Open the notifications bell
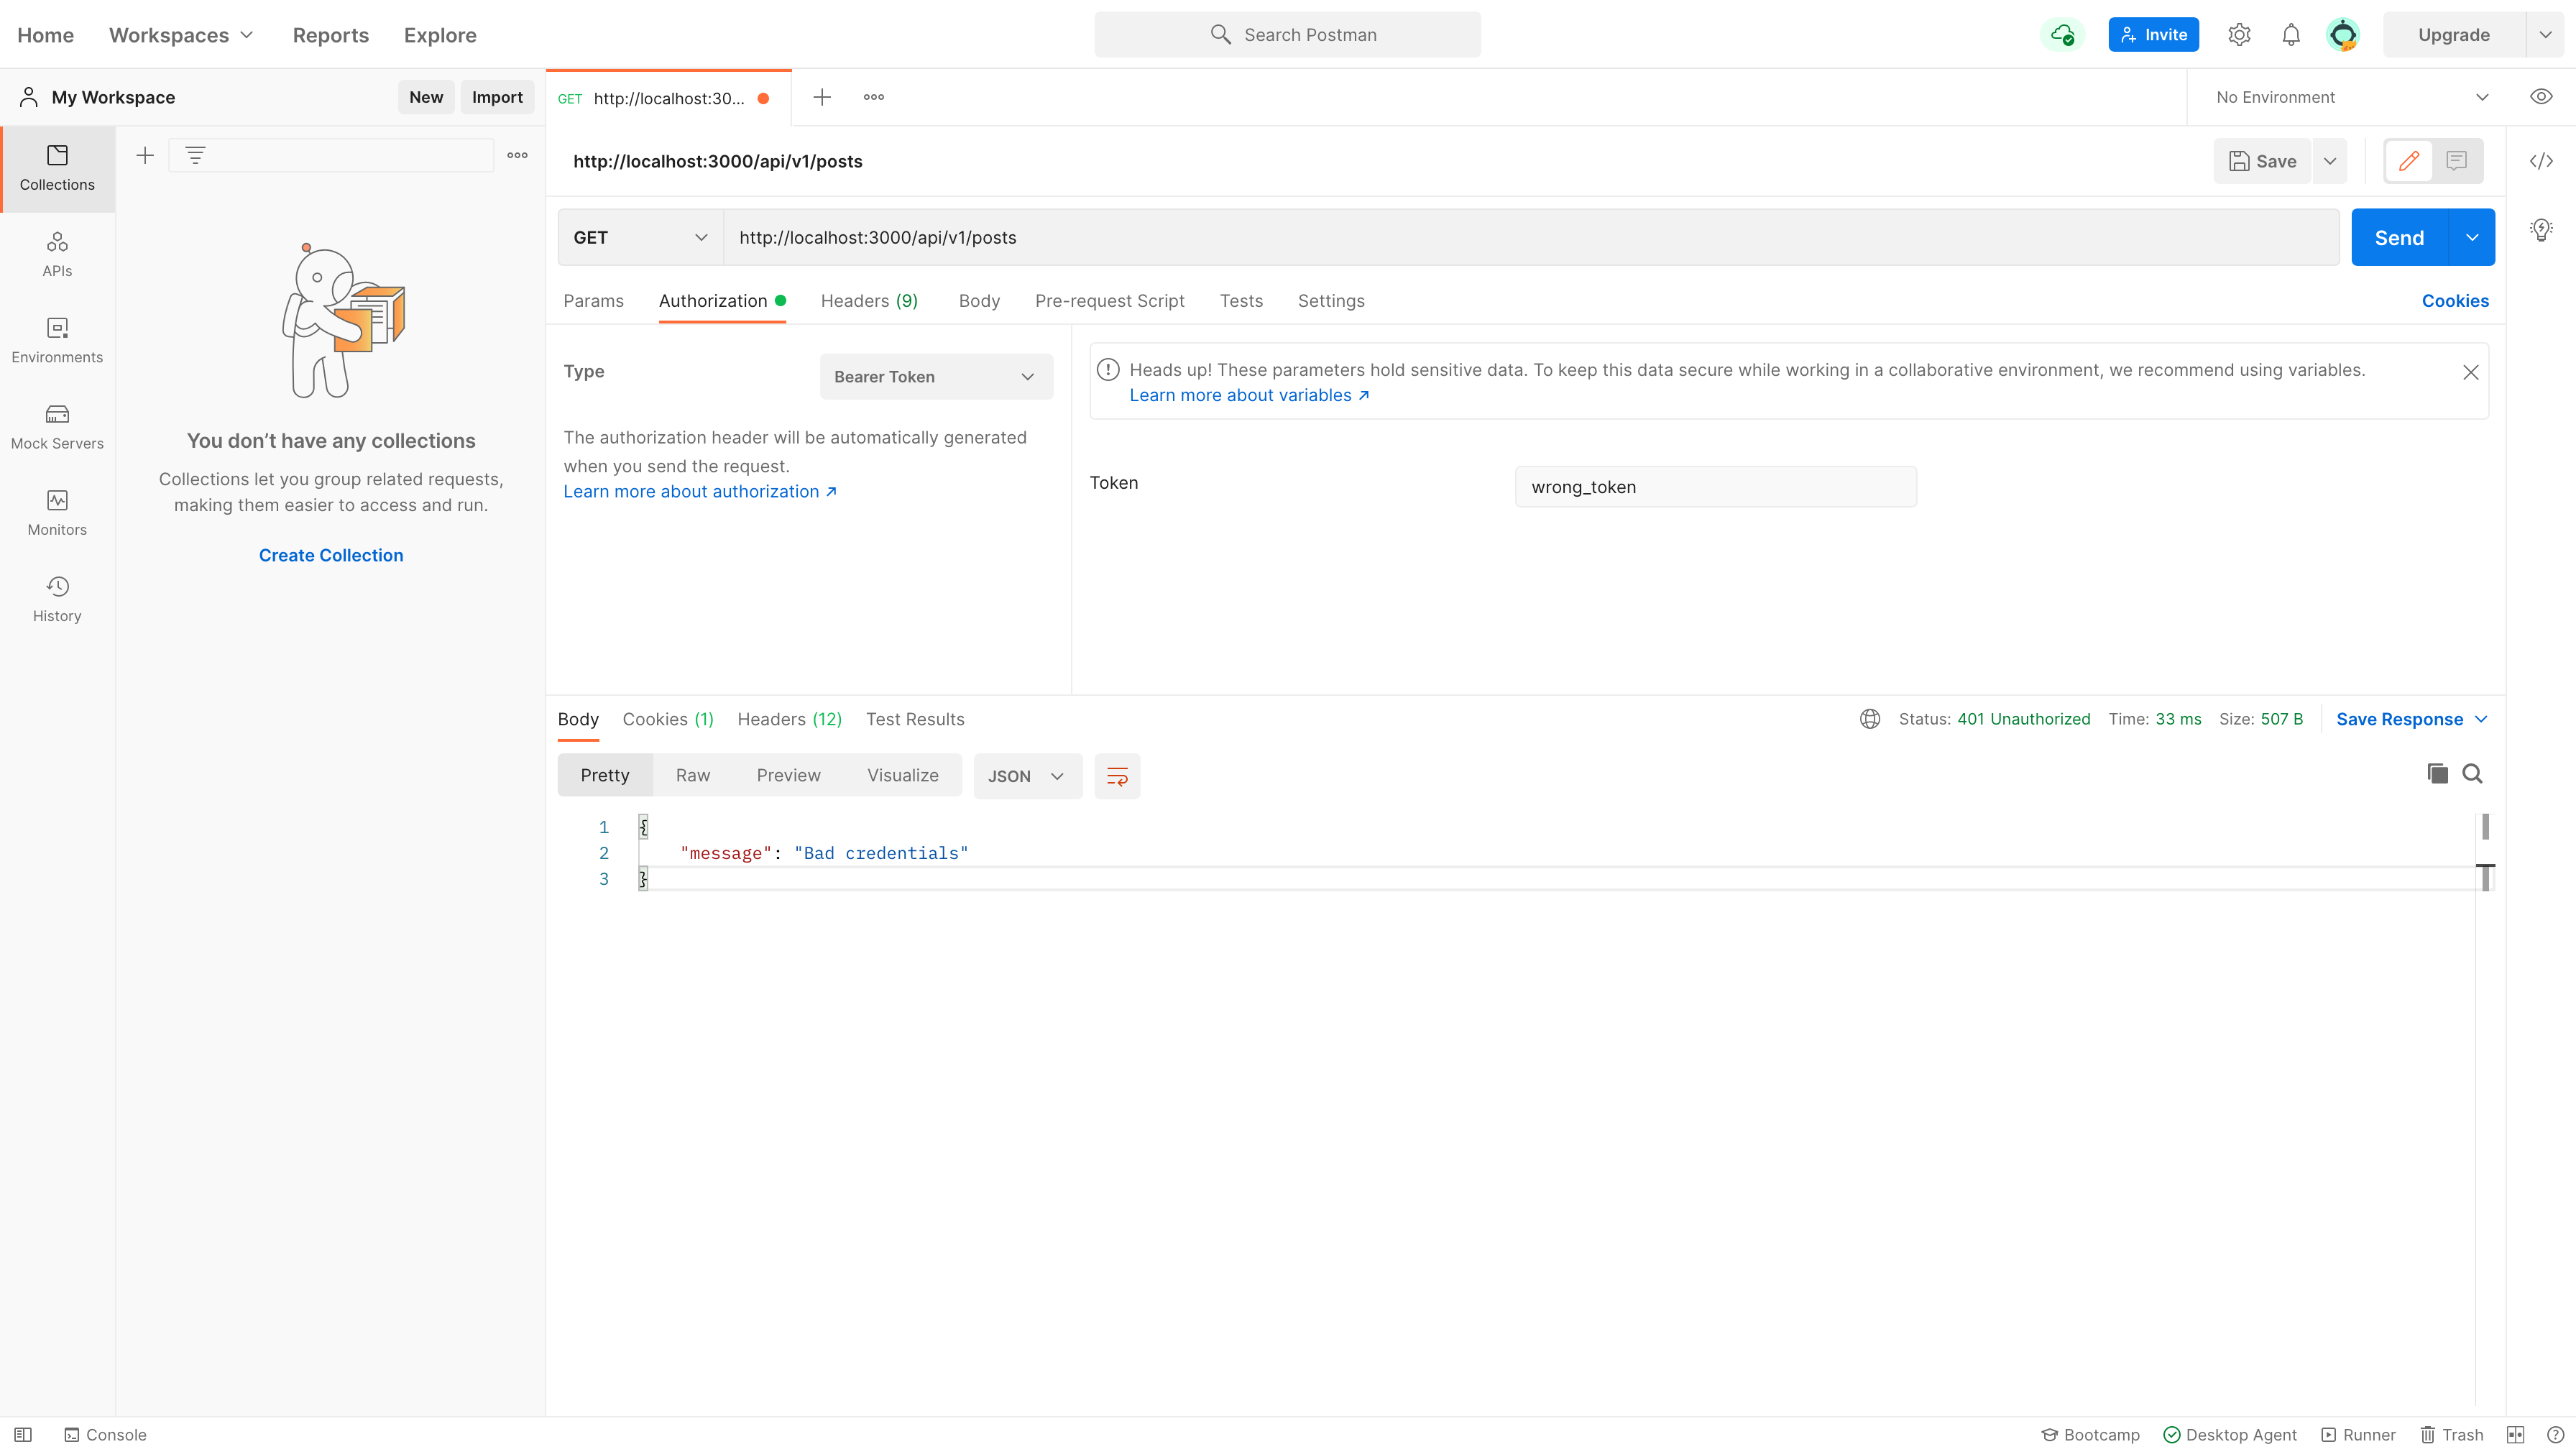The width and height of the screenshot is (2576, 1452). [2291, 35]
